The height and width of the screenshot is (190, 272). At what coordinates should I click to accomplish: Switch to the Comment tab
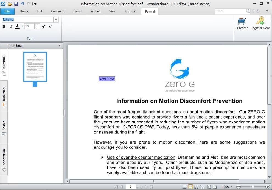tap(58, 11)
